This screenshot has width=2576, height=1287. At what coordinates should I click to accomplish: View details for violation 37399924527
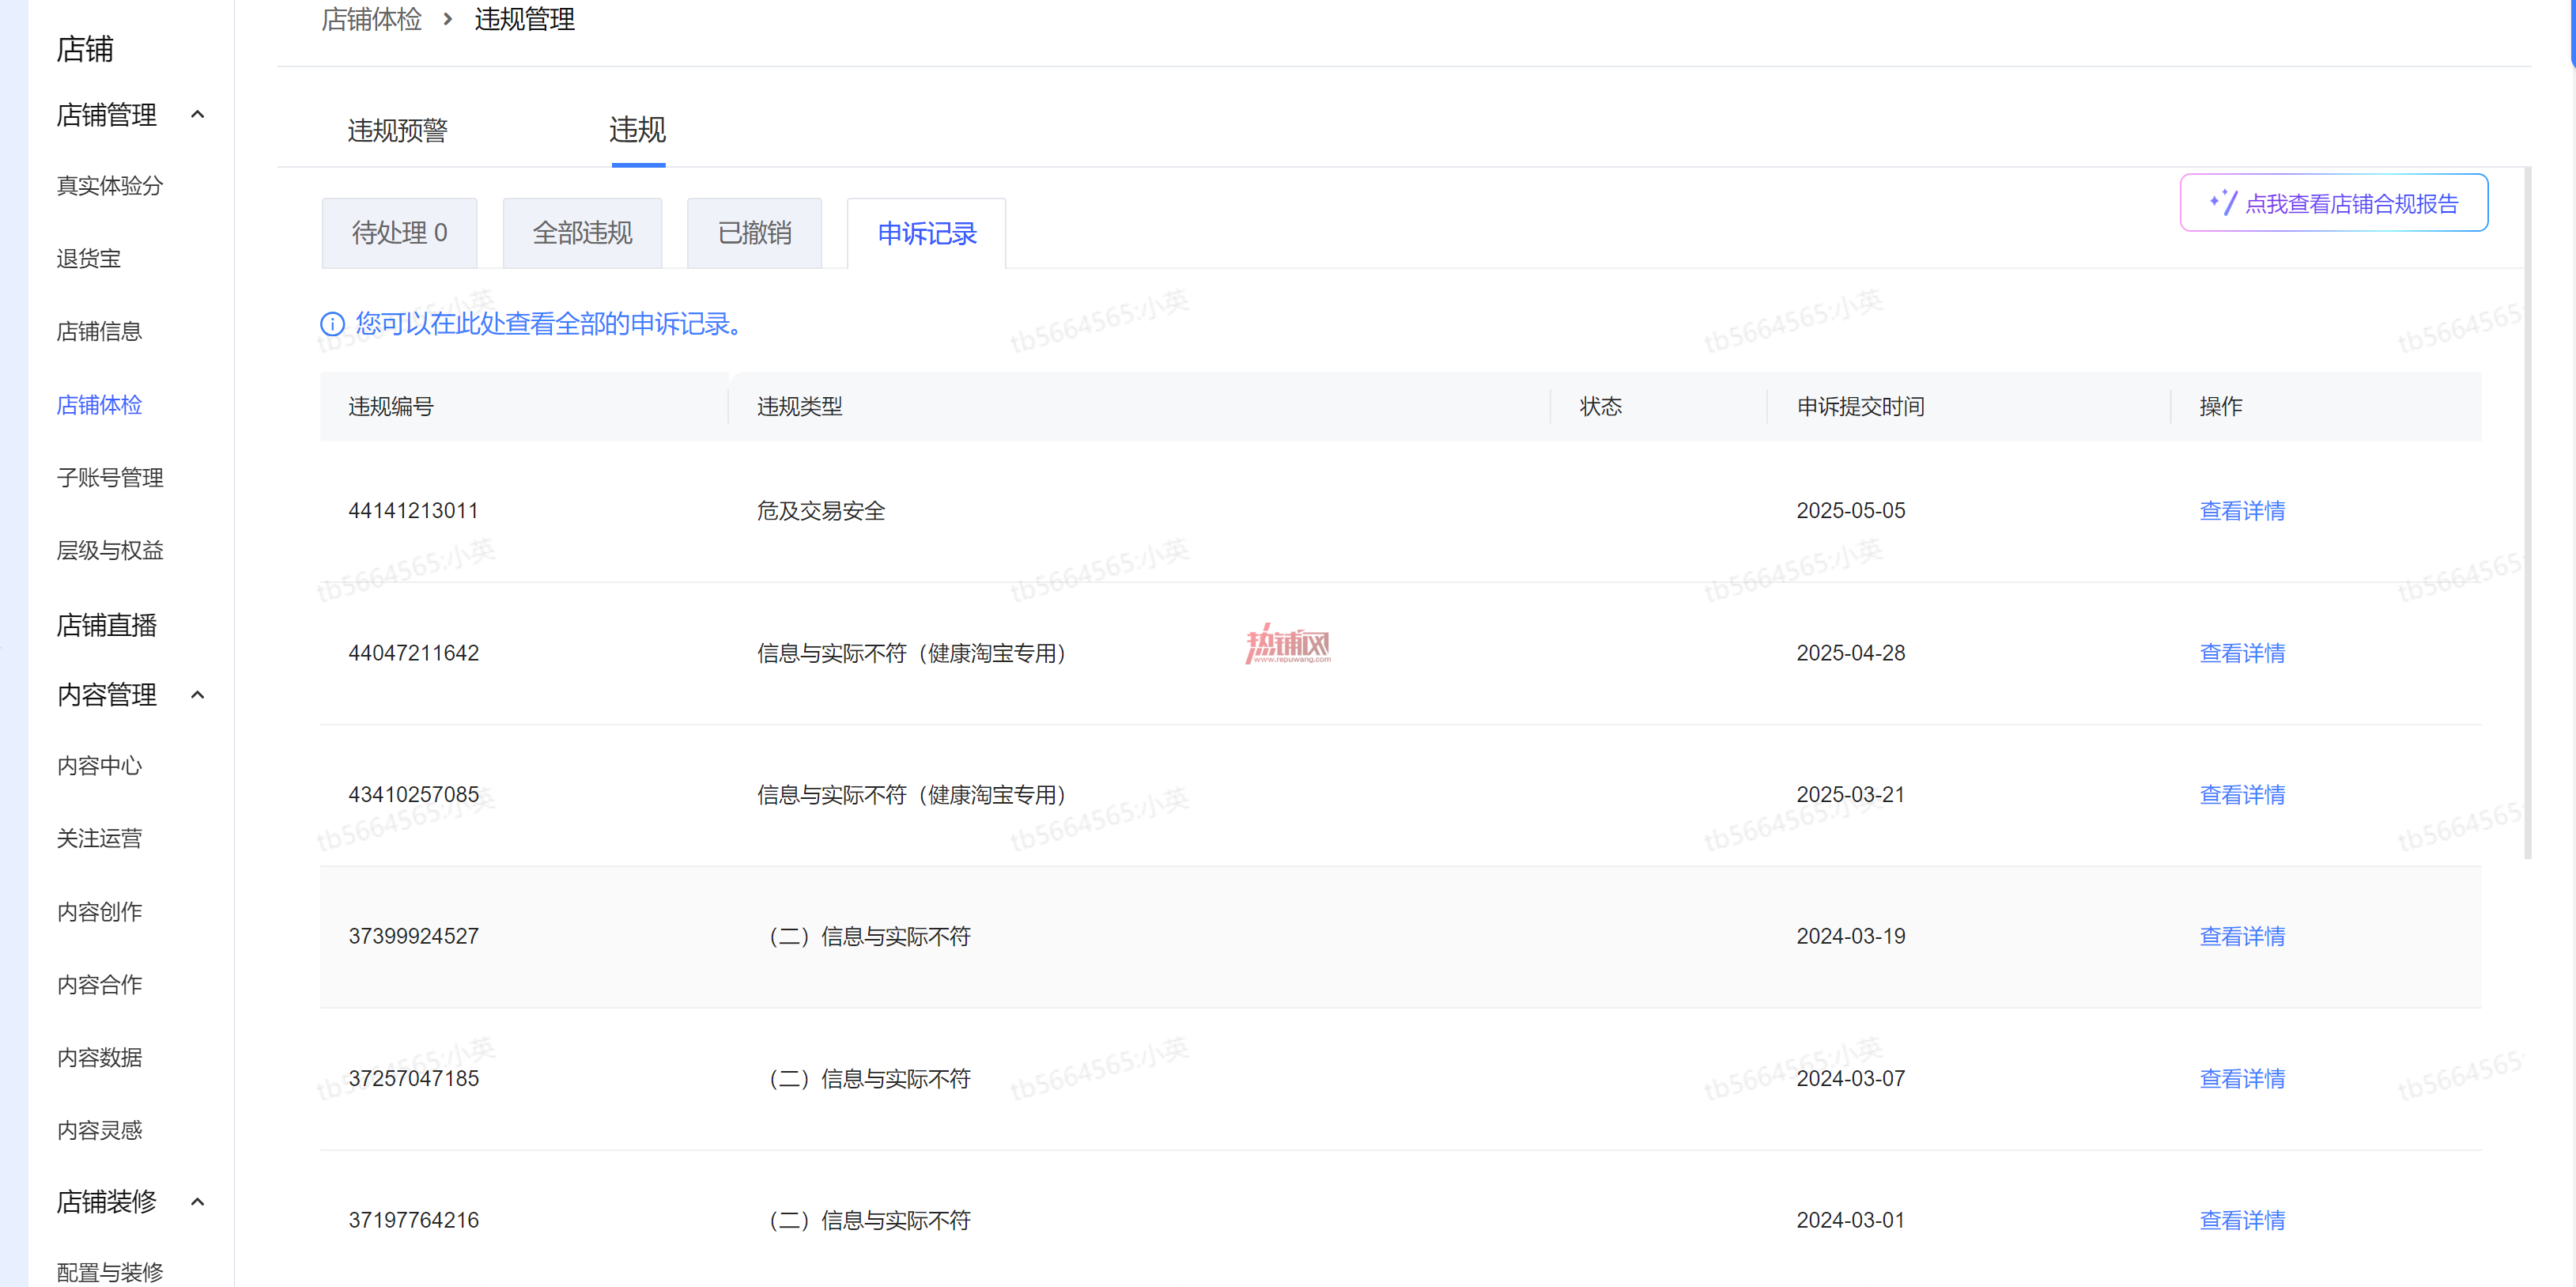[2242, 936]
